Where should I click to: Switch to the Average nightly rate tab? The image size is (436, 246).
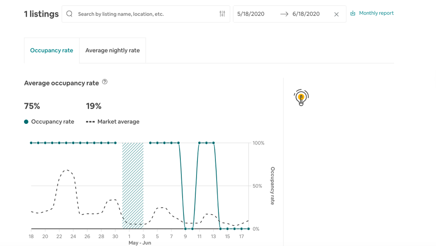pos(112,51)
